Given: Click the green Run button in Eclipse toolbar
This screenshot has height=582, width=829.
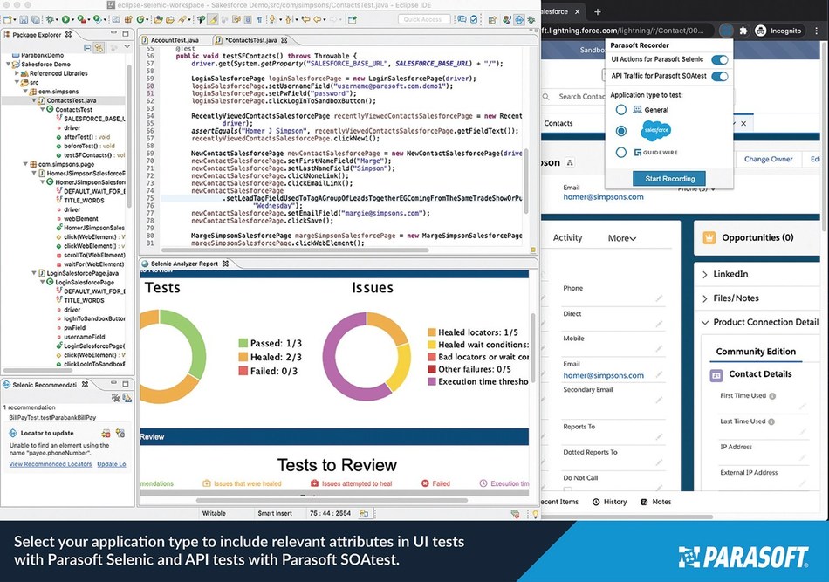Looking at the screenshot, I should (x=66, y=19).
